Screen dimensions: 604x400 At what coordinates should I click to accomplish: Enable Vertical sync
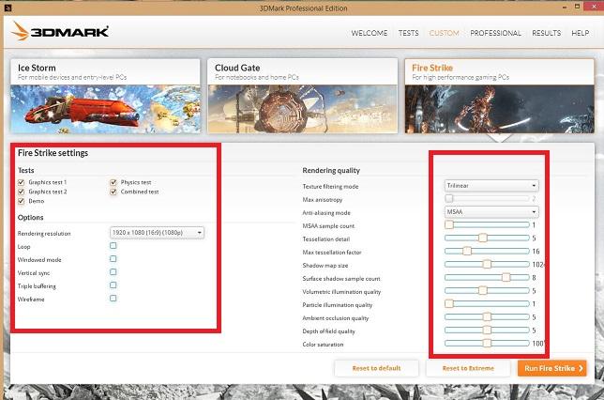[113, 272]
